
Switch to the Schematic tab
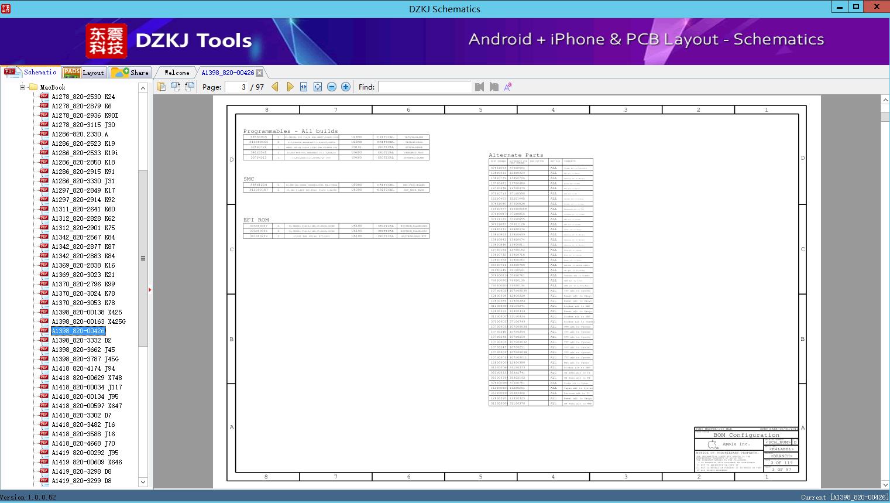[30, 72]
